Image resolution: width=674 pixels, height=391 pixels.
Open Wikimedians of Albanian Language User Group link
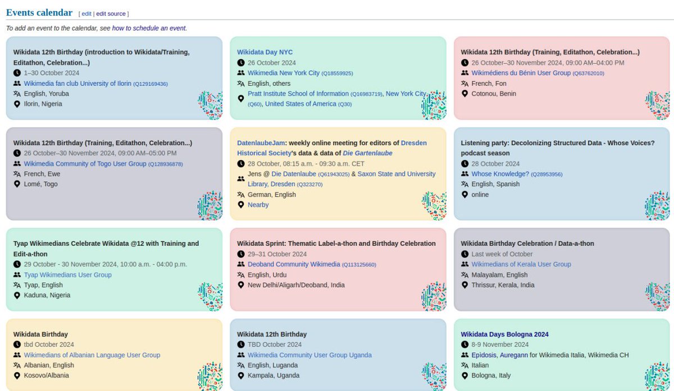[92, 355]
